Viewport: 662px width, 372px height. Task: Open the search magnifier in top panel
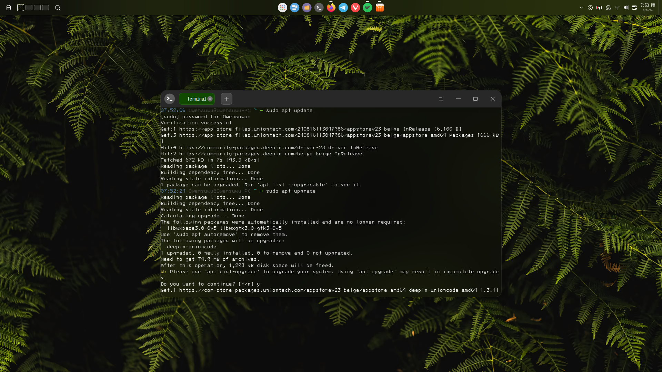click(x=58, y=8)
